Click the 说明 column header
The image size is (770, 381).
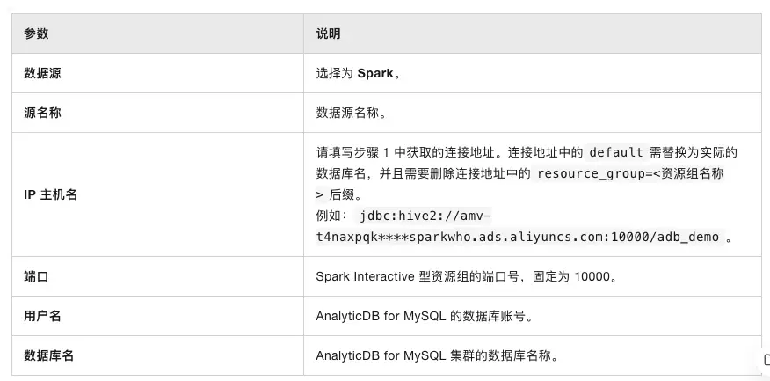point(328,33)
